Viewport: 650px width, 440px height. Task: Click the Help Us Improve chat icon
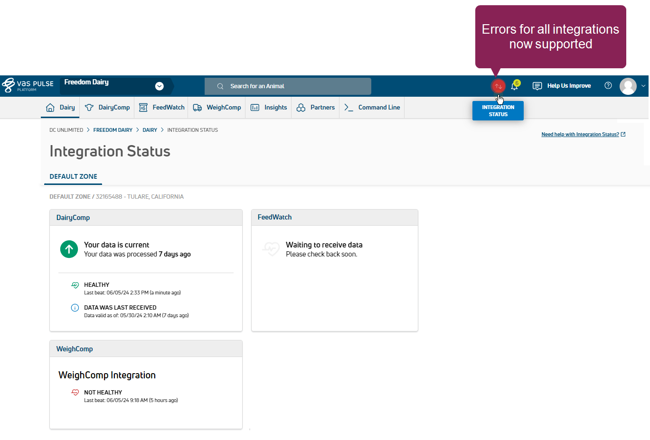[537, 86]
